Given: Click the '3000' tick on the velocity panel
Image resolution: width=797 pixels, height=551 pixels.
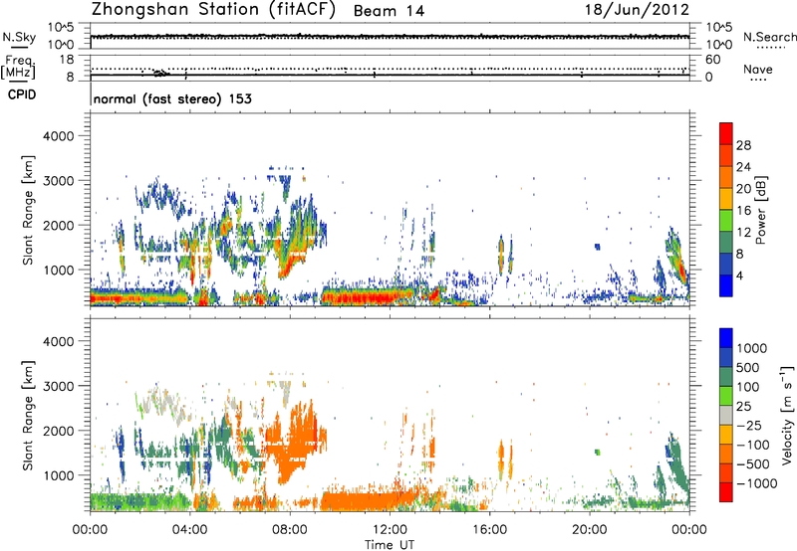Looking at the screenshot, I should point(59,386).
